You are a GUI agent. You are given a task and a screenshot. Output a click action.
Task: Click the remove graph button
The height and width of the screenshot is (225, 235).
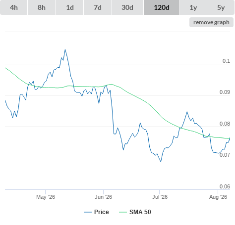(211, 22)
